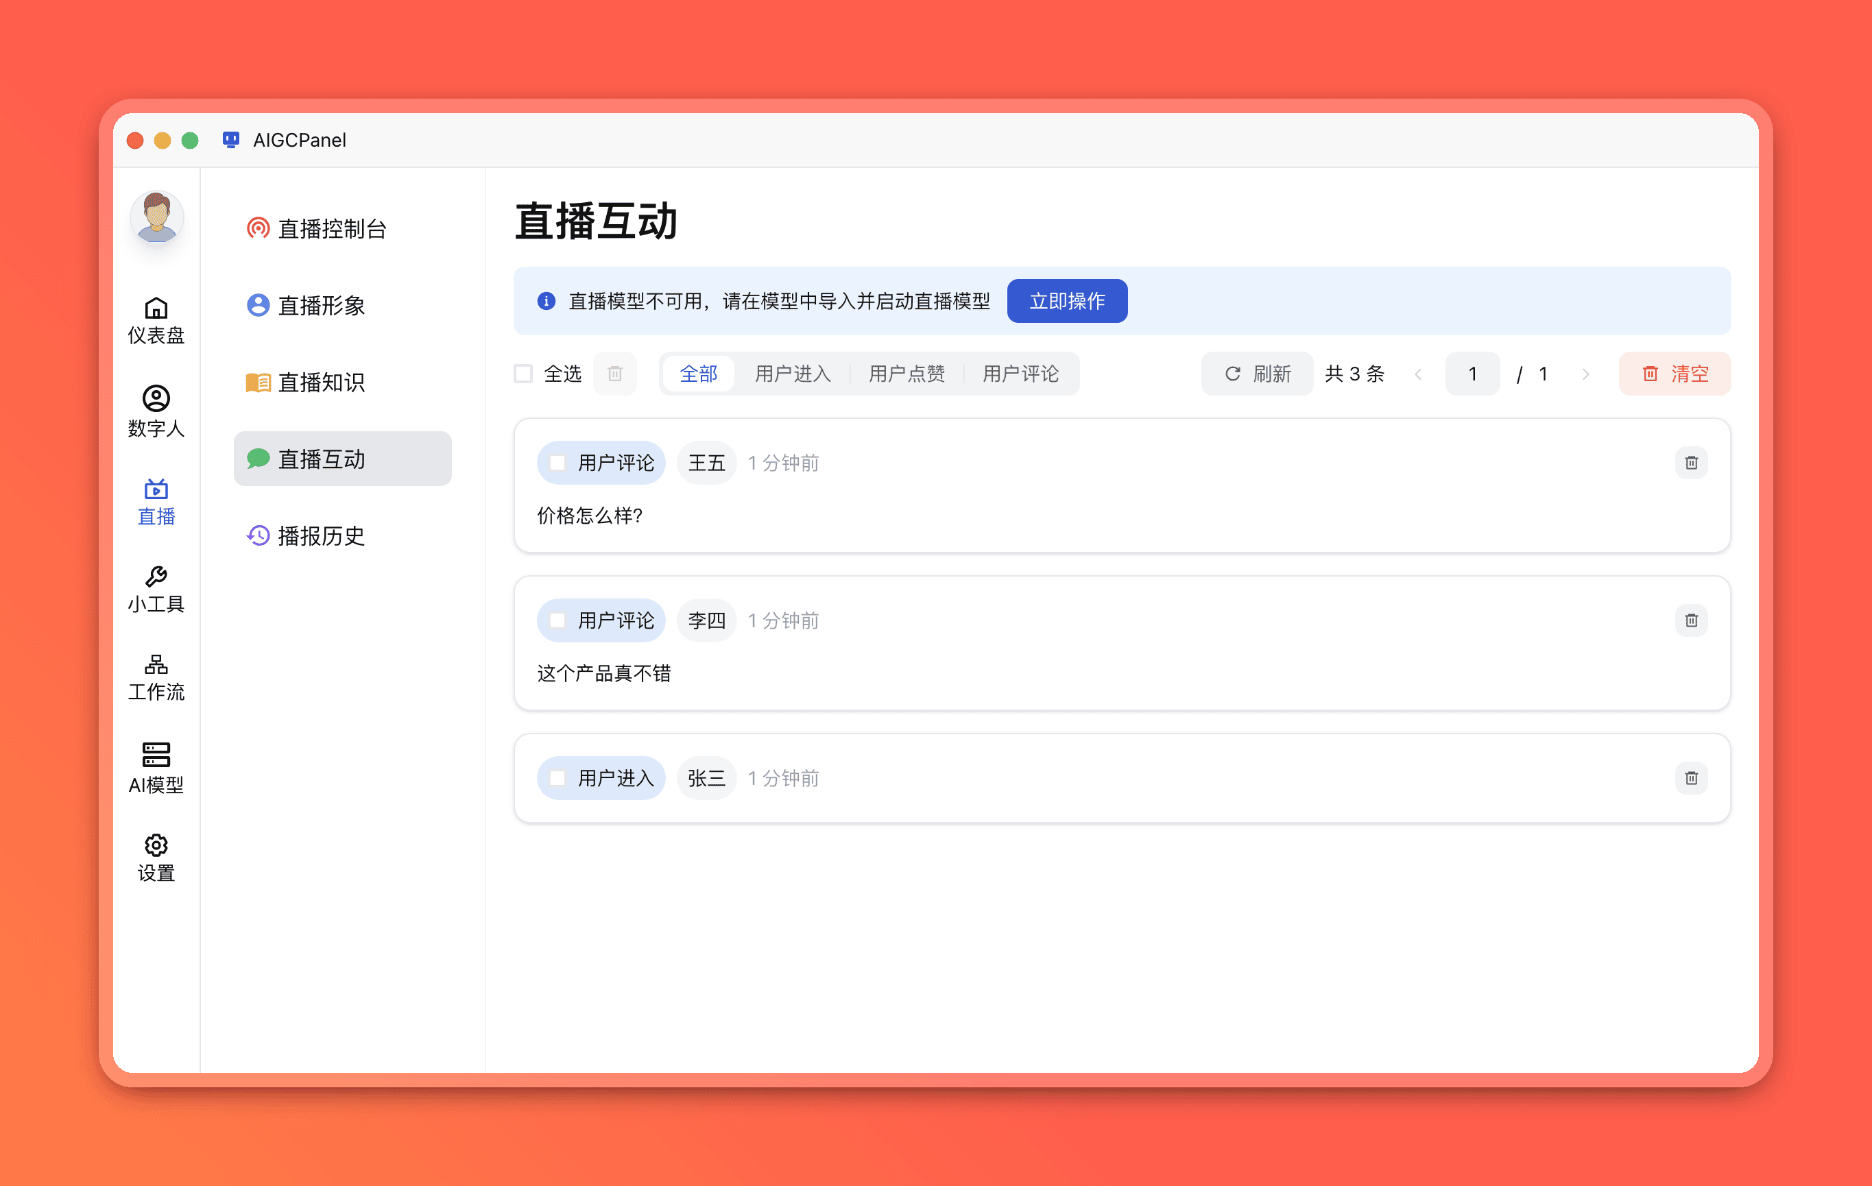Open 播报历史 menu item
This screenshot has height=1186, width=1872.
click(x=343, y=535)
